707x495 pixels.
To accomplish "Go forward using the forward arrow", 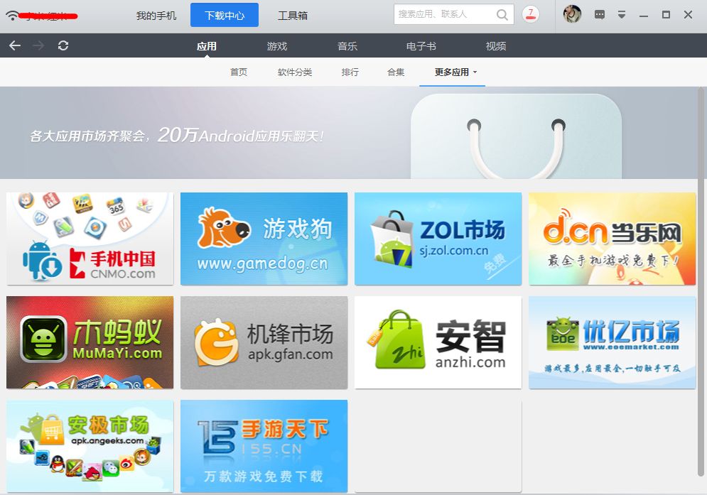I will pyautogui.click(x=39, y=45).
